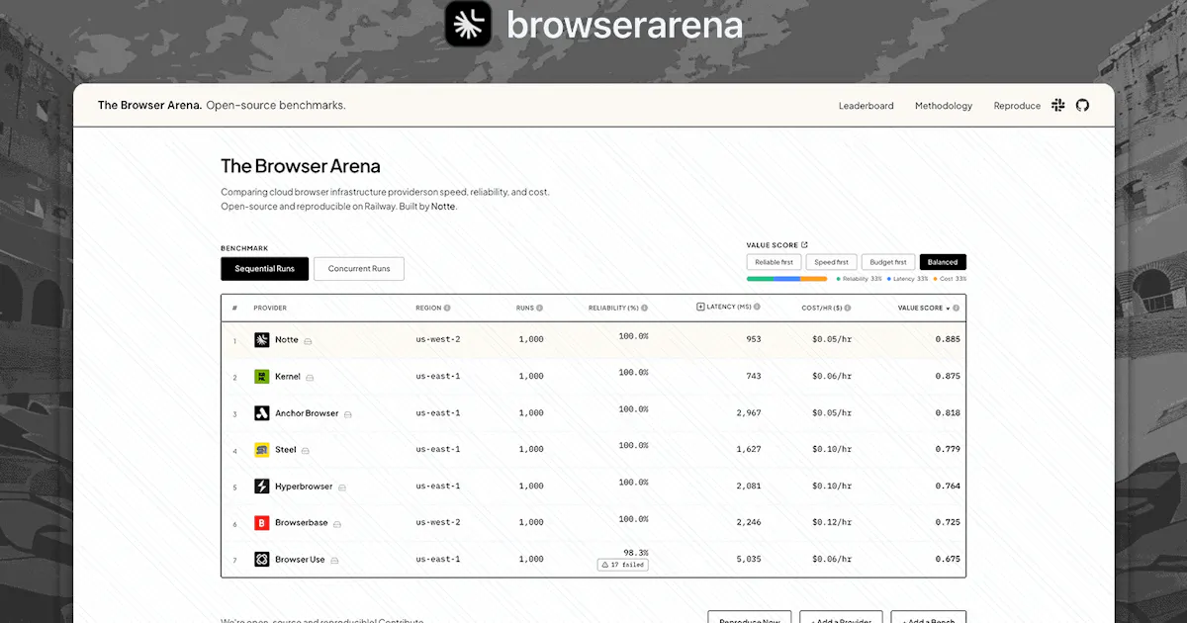Click the $0.12/hr cost cell
This screenshot has height=623, width=1187.
(832, 523)
